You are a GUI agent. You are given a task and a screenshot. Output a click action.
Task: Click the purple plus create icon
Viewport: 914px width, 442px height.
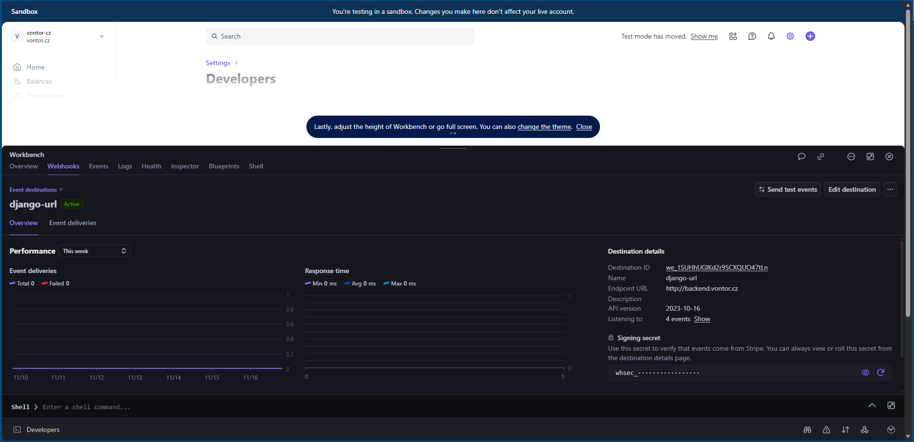(x=810, y=36)
